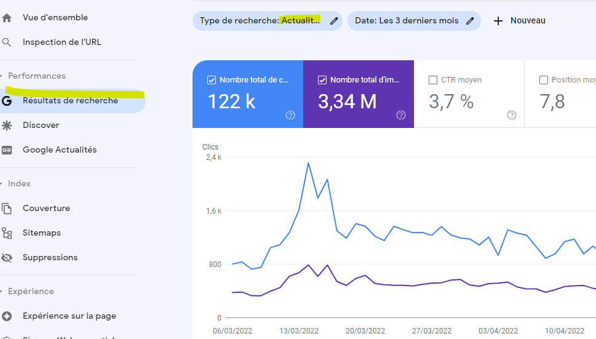Click the Google Actualités news icon
The width and height of the screenshot is (596, 339).
pyautogui.click(x=7, y=150)
